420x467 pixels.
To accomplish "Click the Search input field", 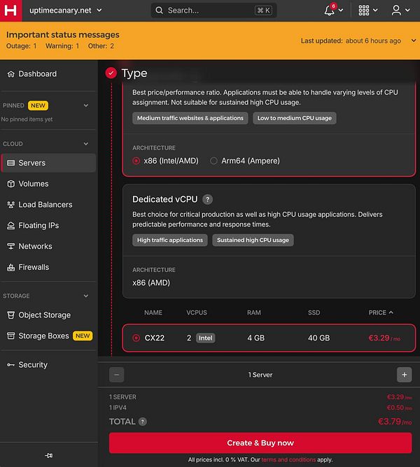I will click(x=214, y=10).
